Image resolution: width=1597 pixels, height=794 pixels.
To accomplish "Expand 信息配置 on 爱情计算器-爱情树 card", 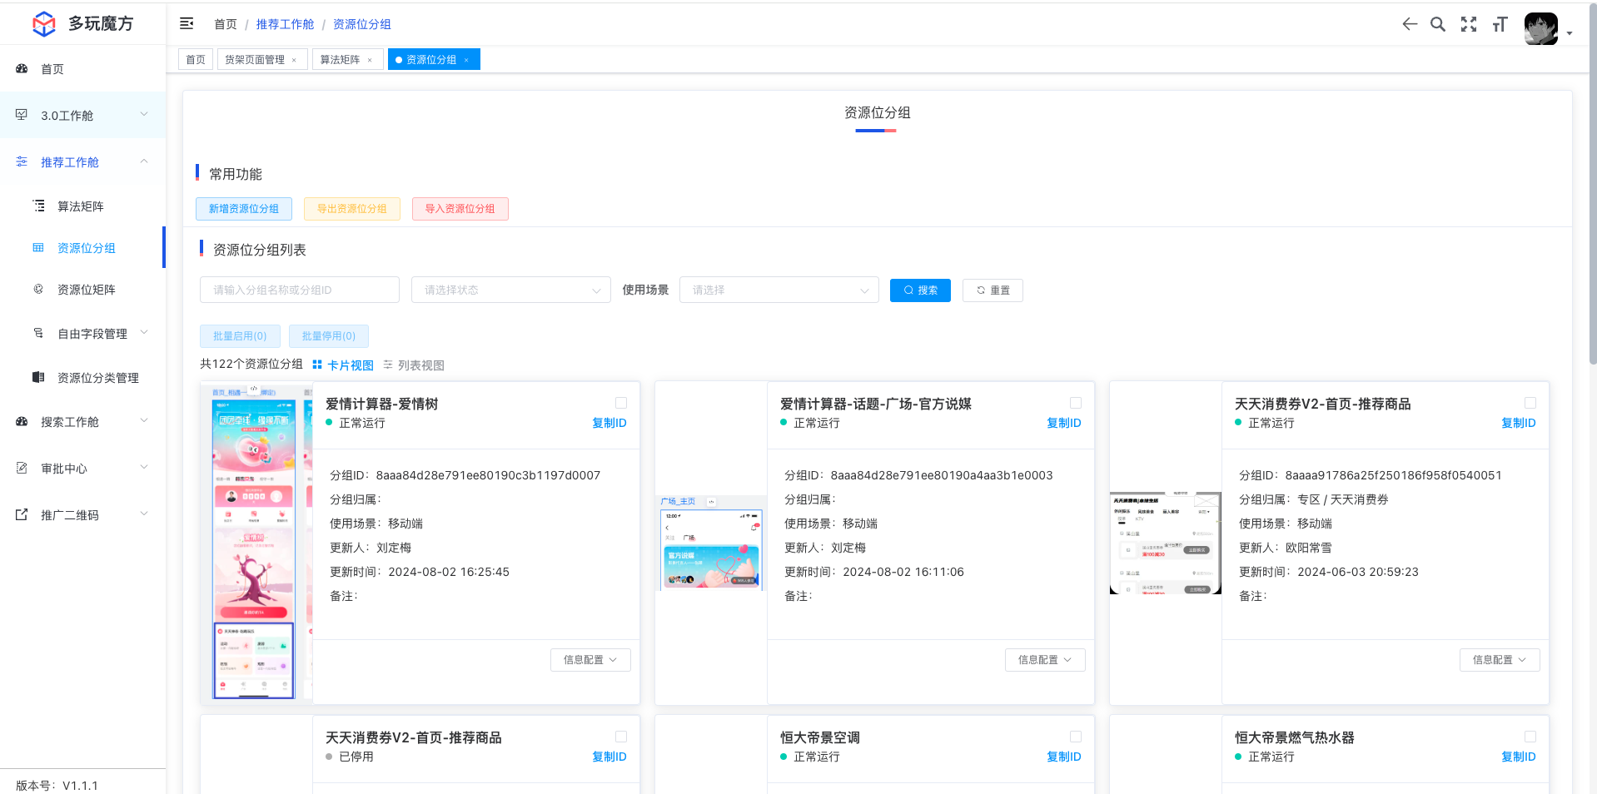I will (x=590, y=660).
